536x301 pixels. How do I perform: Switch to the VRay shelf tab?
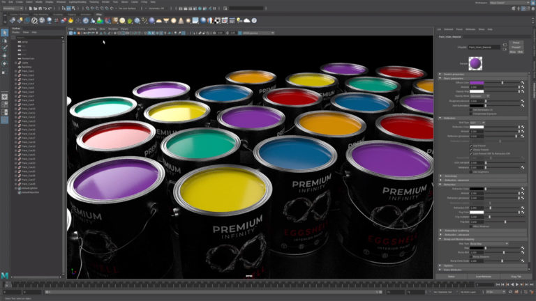[99, 15]
